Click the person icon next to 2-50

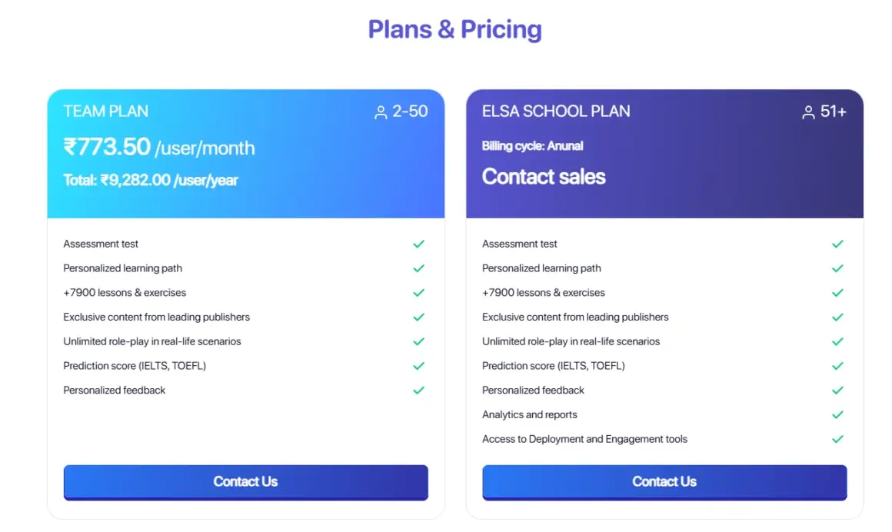(x=380, y=111)
